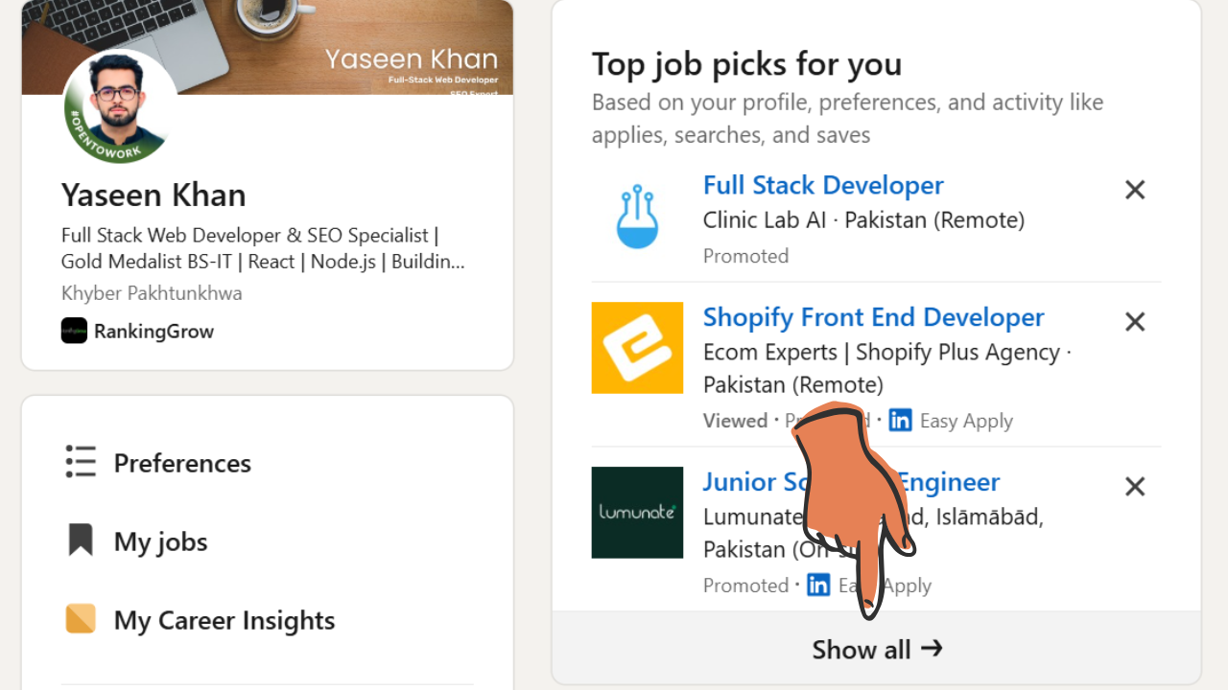Dismiss the Full Stack Developer job suggestion
The image size is (1228, 690).
click(1134, 189)
